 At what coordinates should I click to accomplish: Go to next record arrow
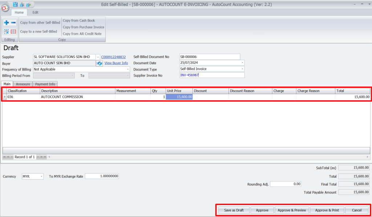[x=38, y=157]
